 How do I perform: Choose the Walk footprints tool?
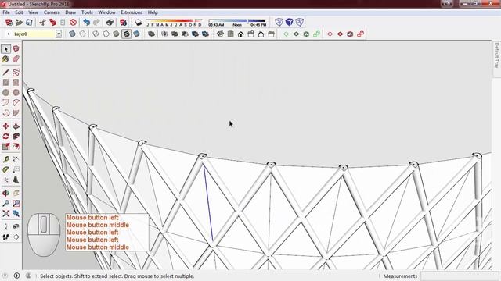(x=5, y=237)
